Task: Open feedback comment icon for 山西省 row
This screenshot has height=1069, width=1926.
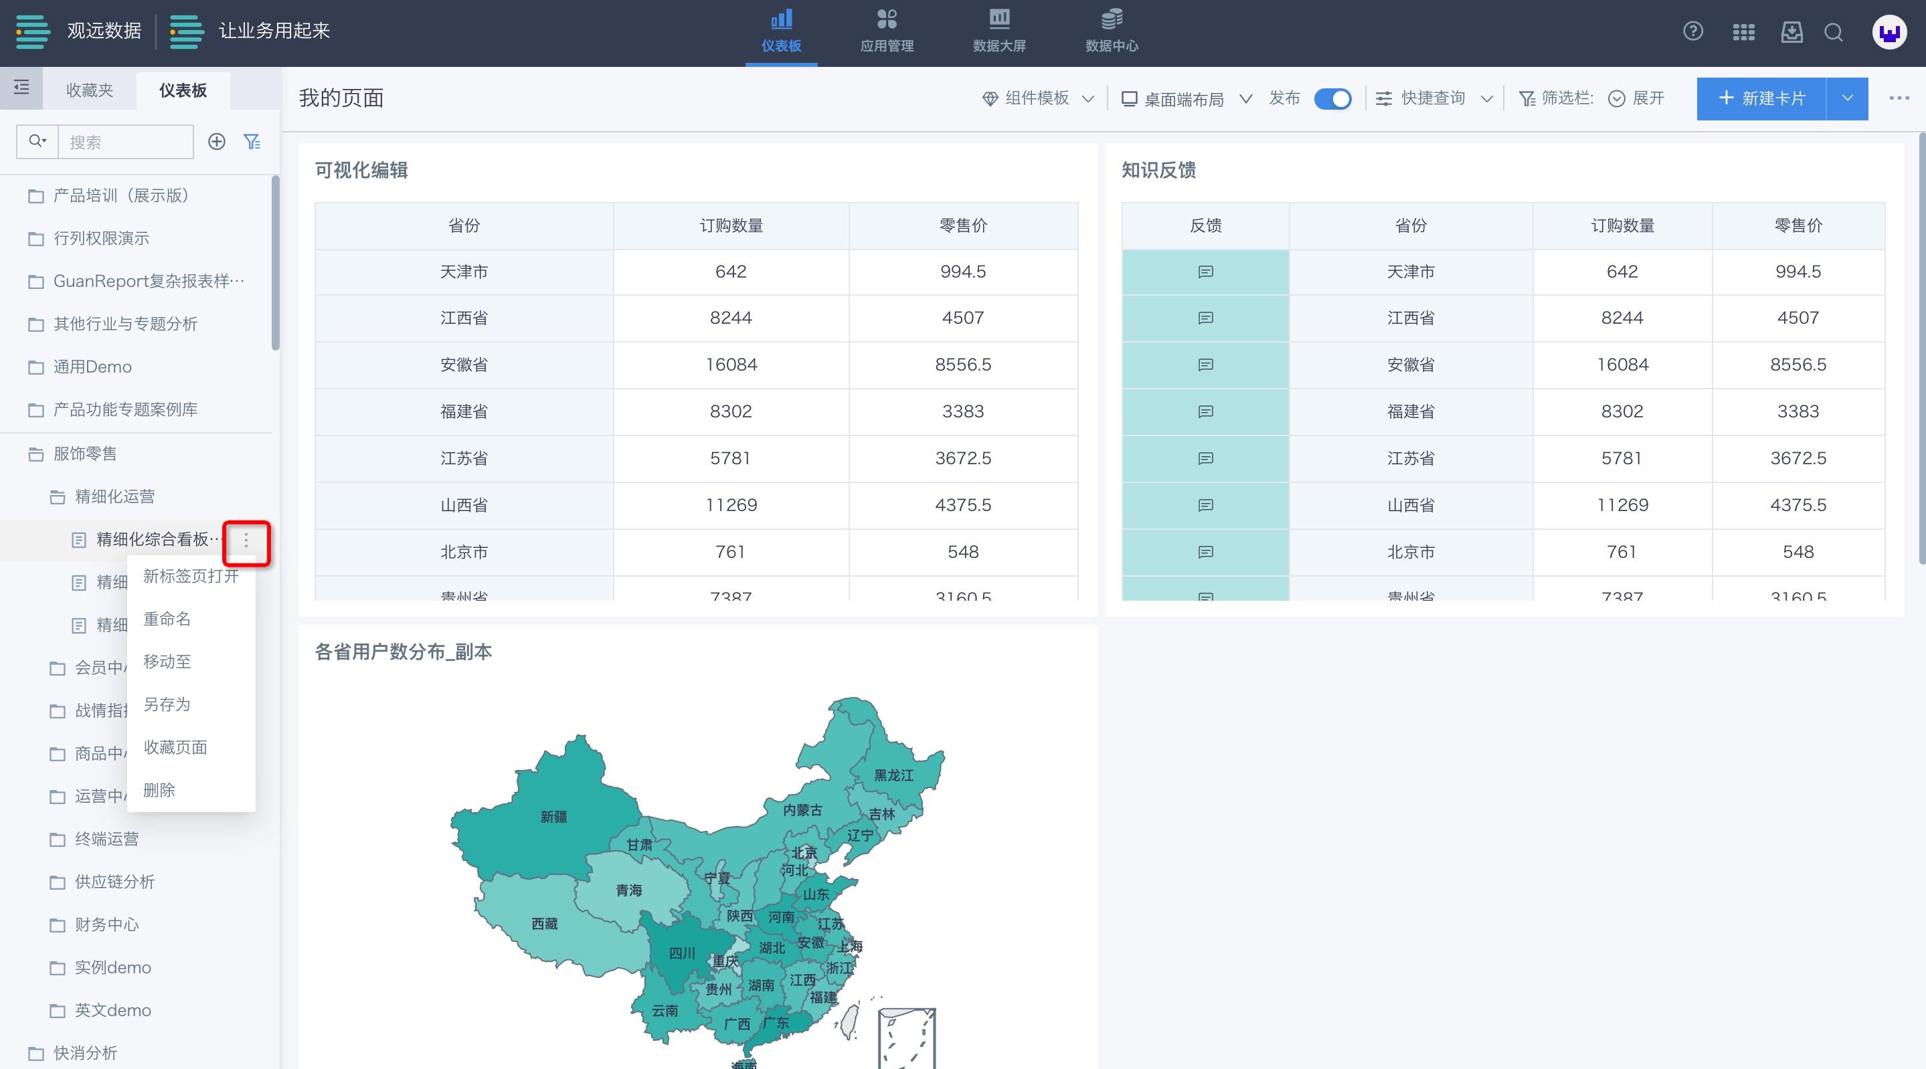Action: [1205, 505]
